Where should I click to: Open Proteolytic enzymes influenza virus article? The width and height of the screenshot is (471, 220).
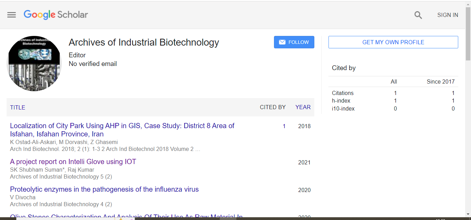pyautogui.click(x=104, y=189)
